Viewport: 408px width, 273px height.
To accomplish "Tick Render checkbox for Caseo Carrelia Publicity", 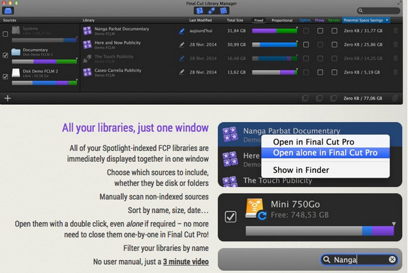I will click(x=335, y=72).
